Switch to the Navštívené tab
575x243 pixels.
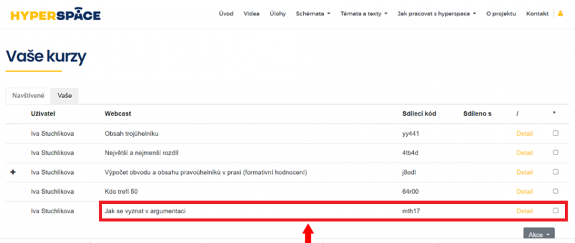pyautogui.click(x=28, y=96)
